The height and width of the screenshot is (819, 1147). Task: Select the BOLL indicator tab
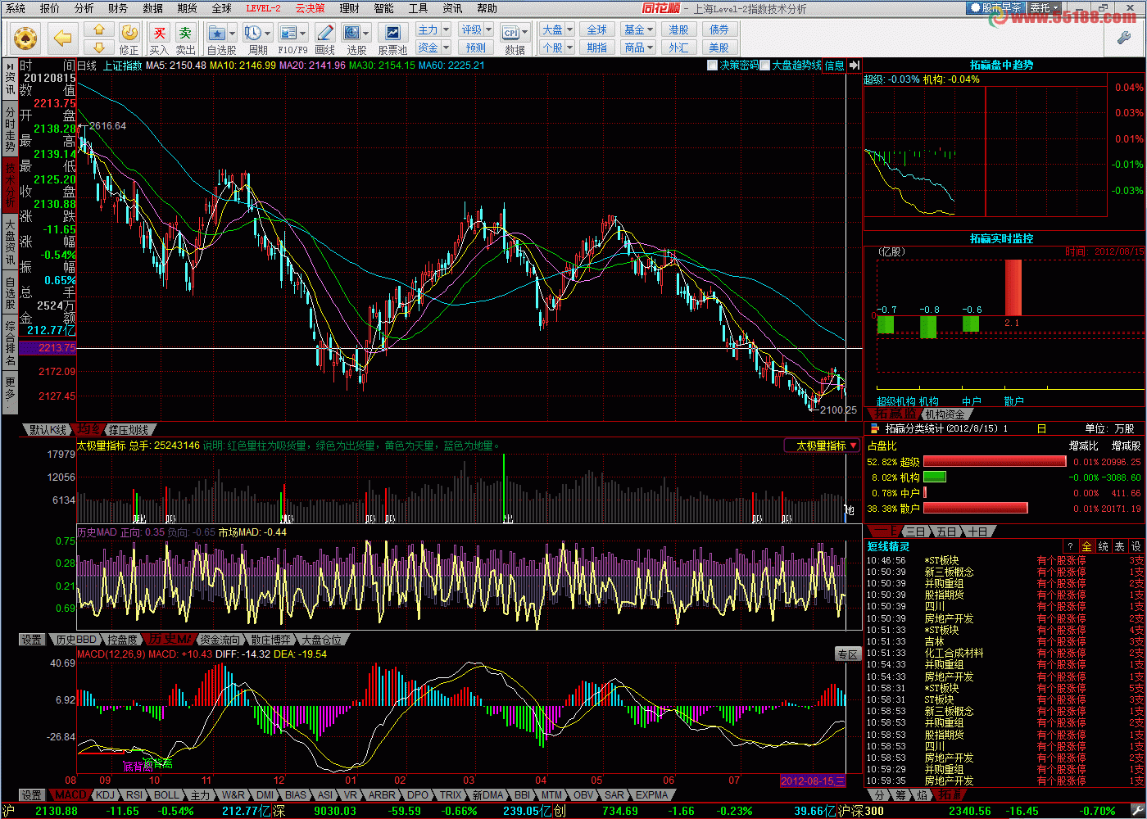click(x=166, y=794)
